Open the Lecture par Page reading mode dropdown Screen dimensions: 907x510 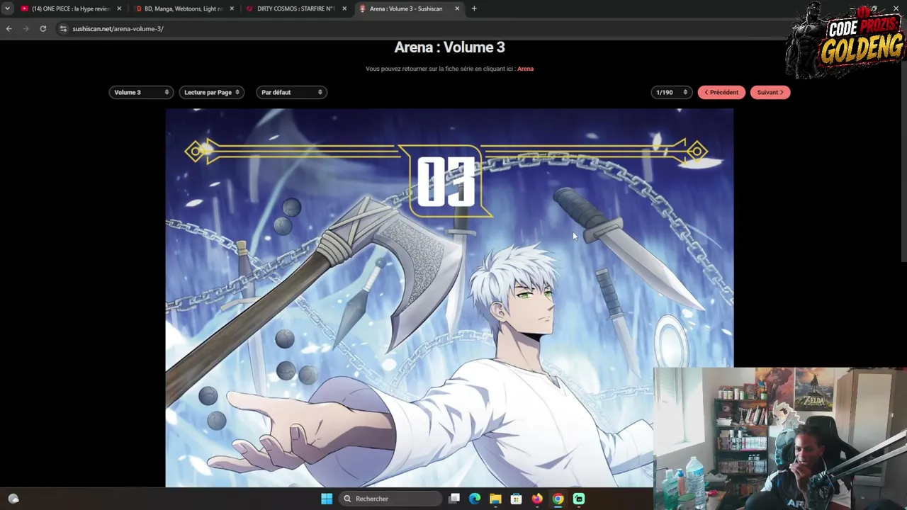pyautogui.click(x=212, y=92)
